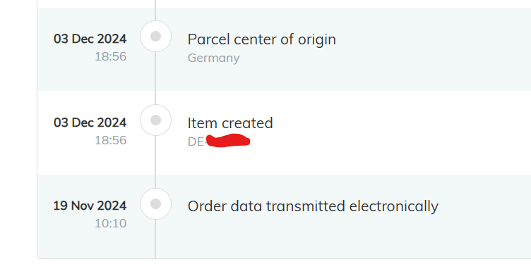Click the timeline marker for Parcel center of origin
The height and width of the screenshot is (276, 531).
coord(155,36)
